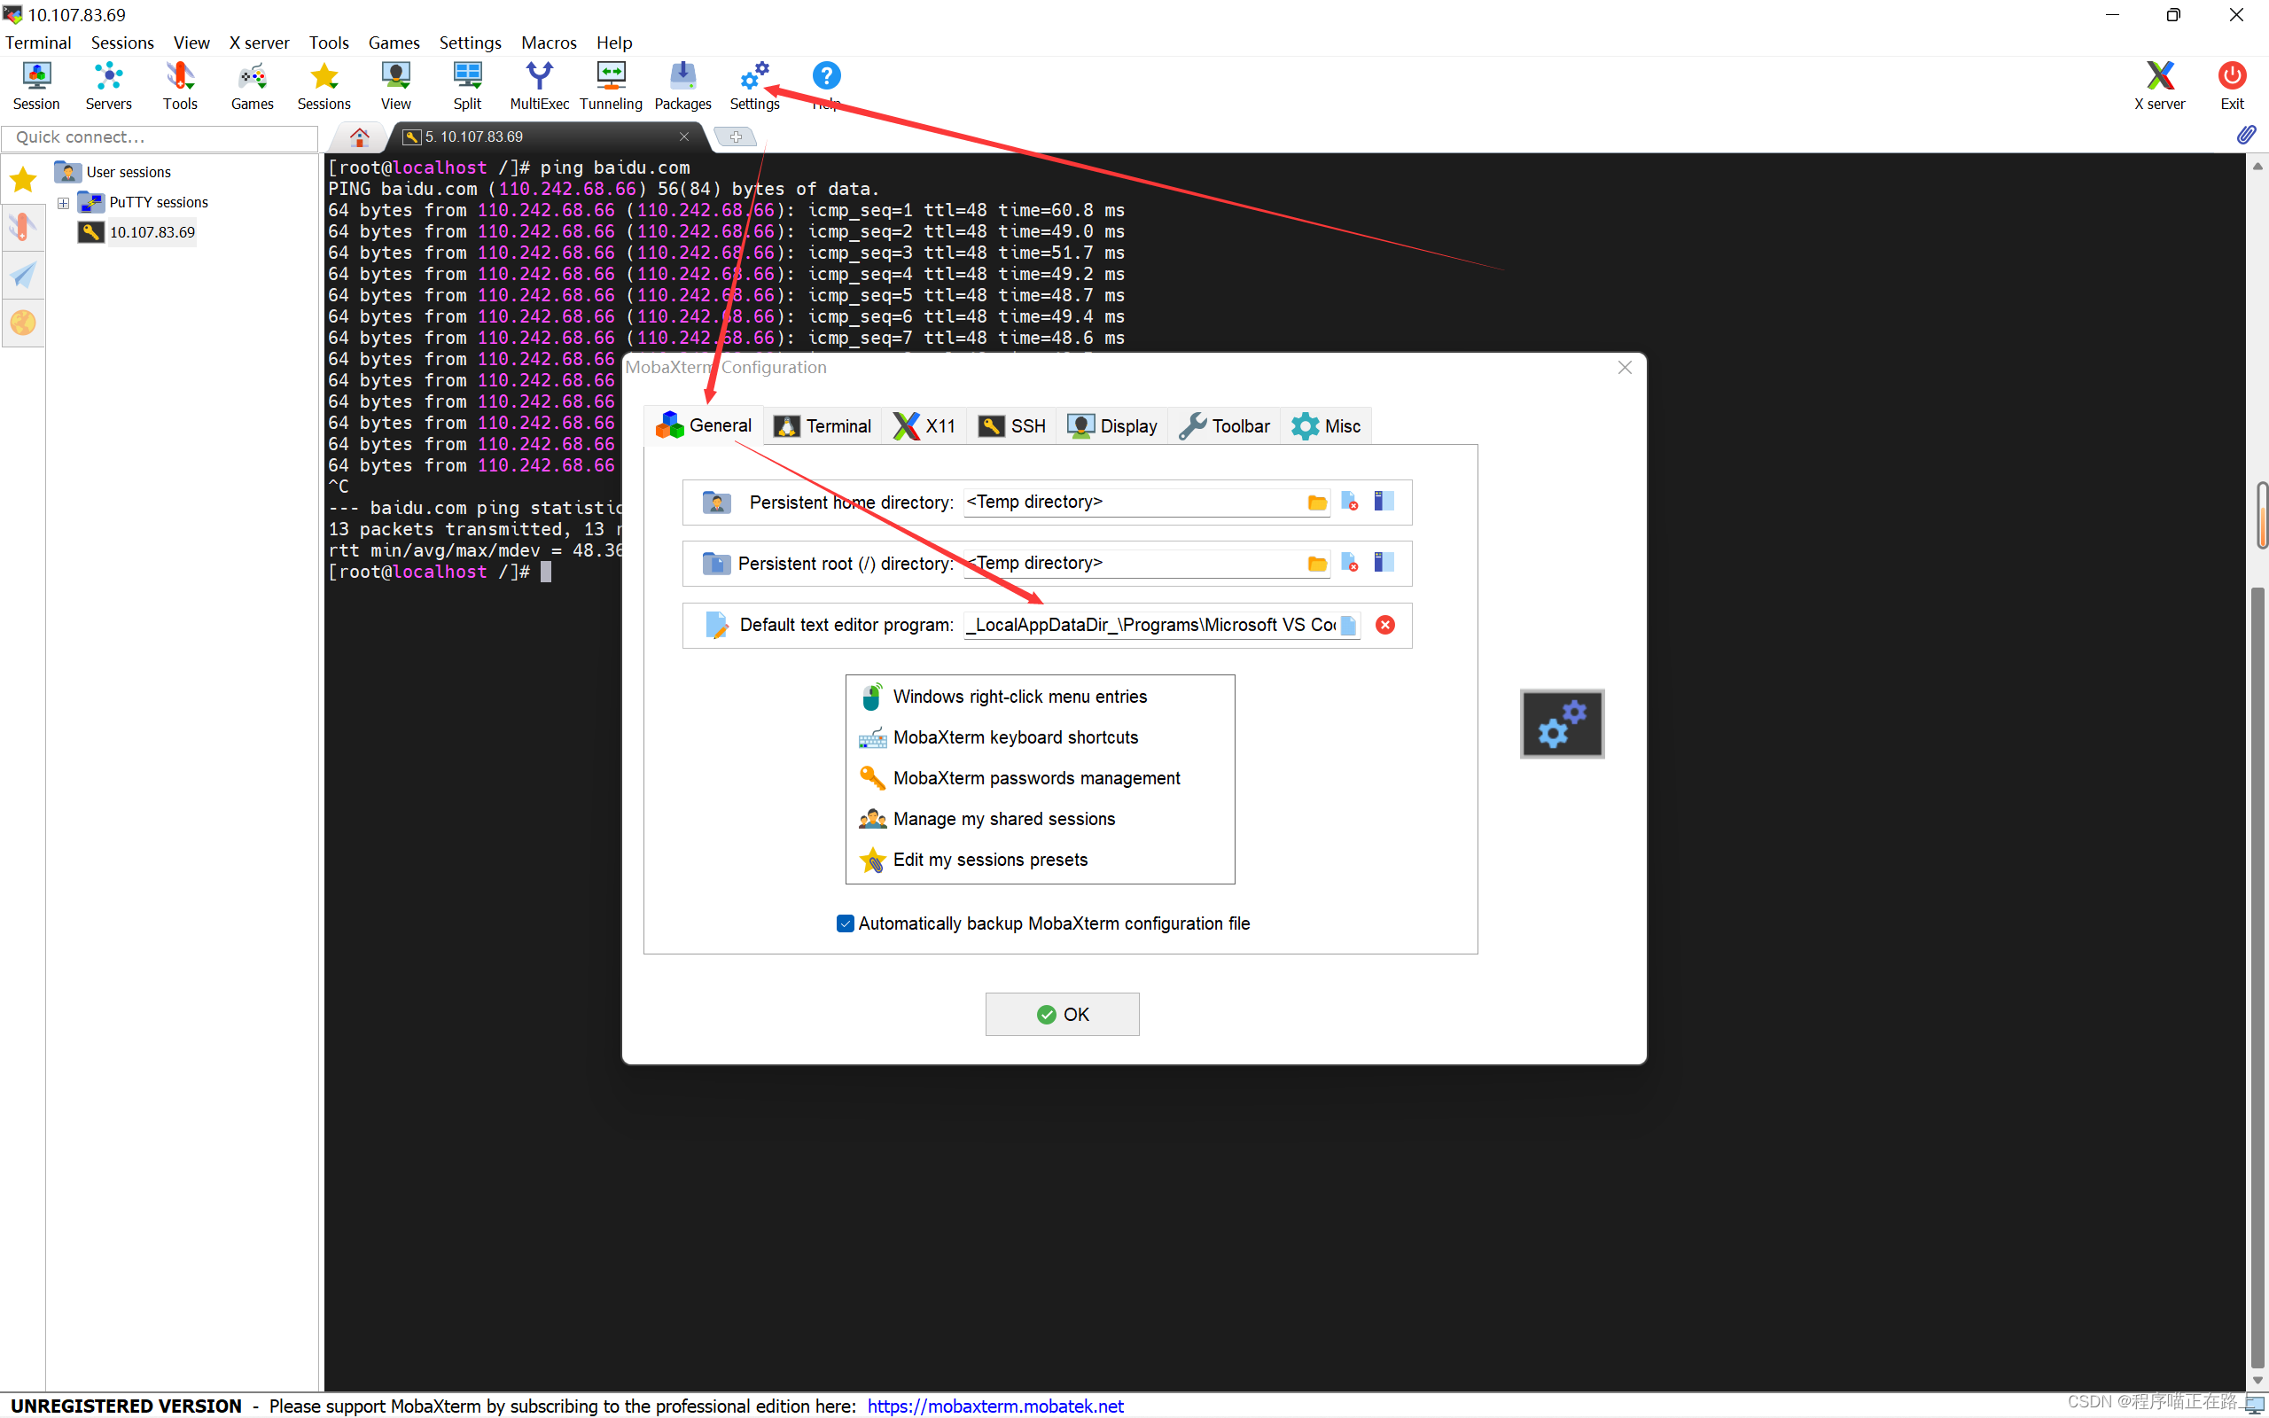Screen dimensions: 2269x1418
Task: Open the Games menu in menu bar
Action: coord(394,43)
